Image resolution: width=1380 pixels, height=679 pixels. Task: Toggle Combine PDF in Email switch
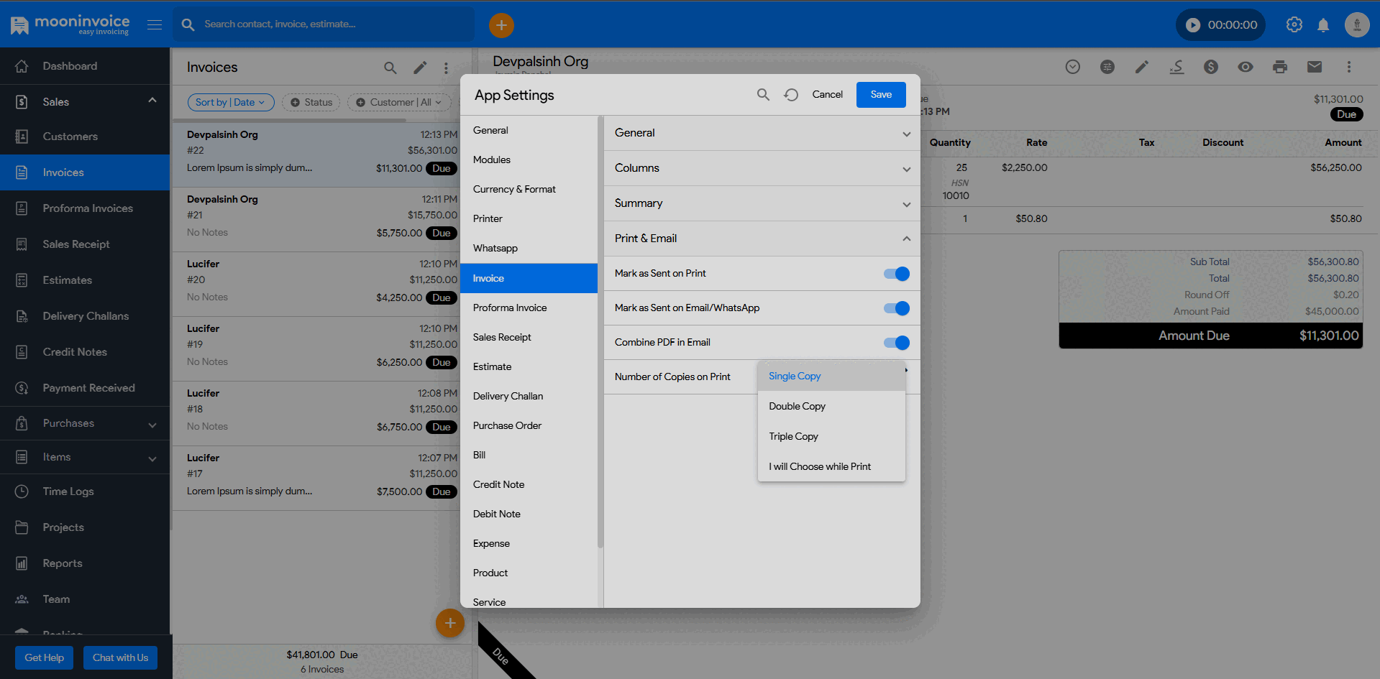point(897,343)
